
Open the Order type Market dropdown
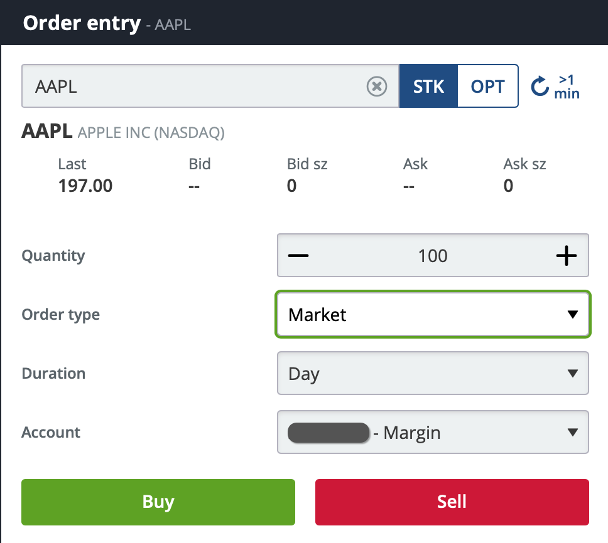point(433,314)
